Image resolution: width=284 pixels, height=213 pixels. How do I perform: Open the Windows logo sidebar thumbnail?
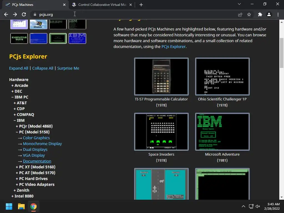click(38, 24)
